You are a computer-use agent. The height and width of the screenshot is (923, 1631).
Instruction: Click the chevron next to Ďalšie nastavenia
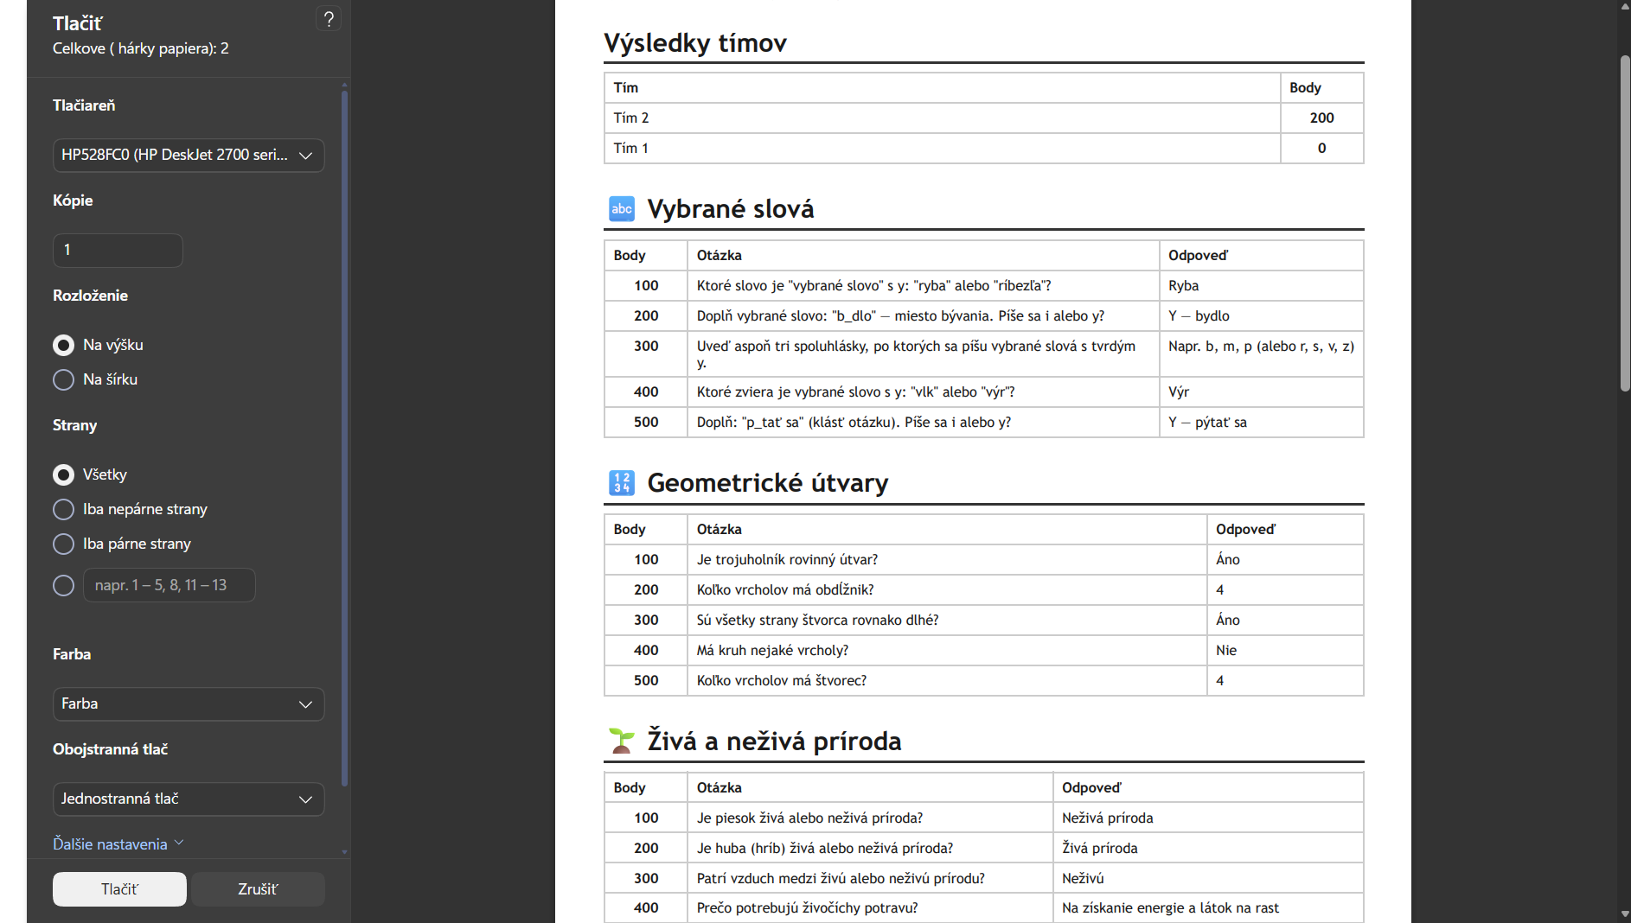(x=179, y=843)
